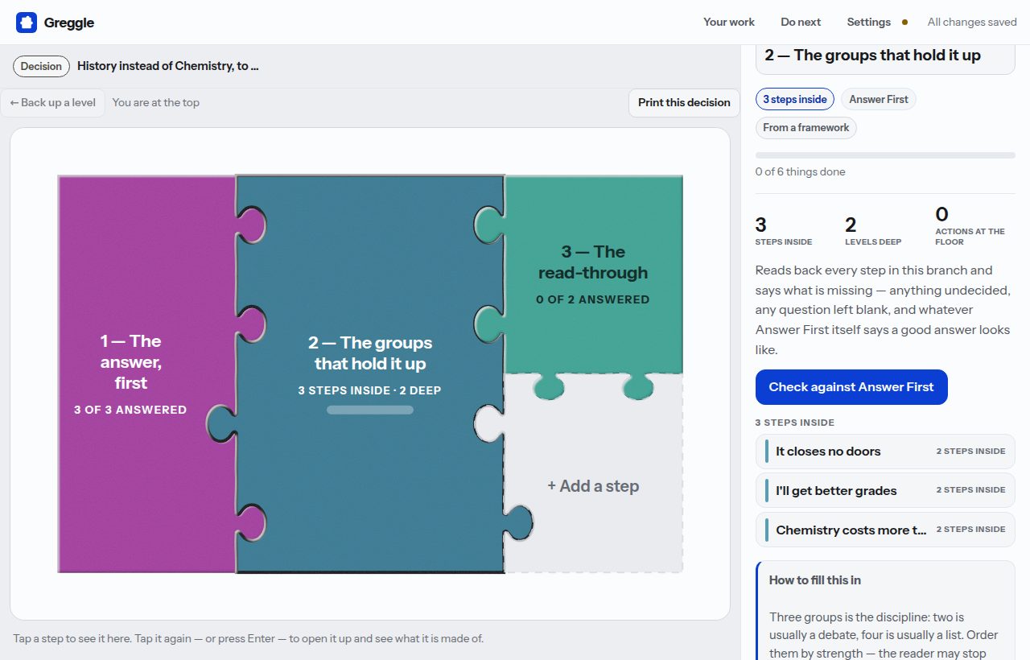Print this decision

[684, 102]
